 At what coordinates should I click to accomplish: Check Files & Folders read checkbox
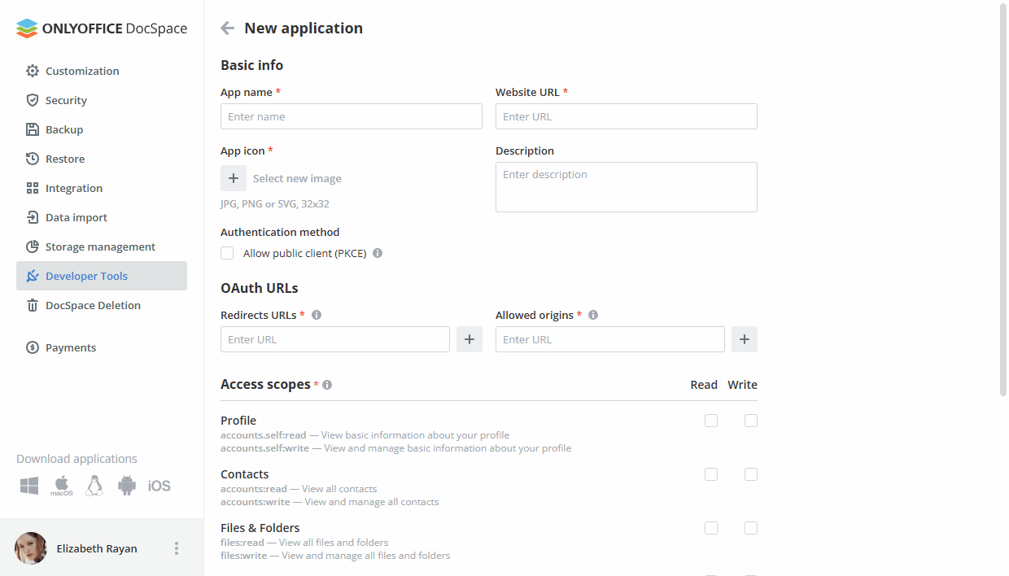pyautogui.click(x=711, y=528)
